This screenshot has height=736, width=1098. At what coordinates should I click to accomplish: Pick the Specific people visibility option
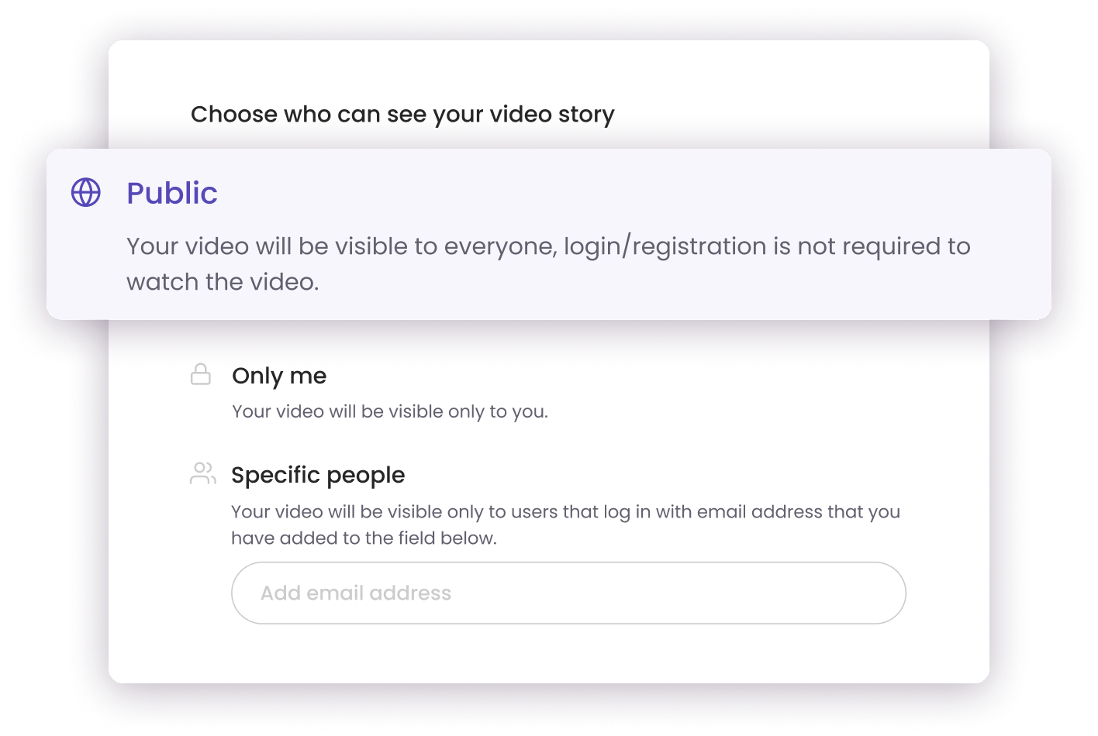(x=318, y=475)
